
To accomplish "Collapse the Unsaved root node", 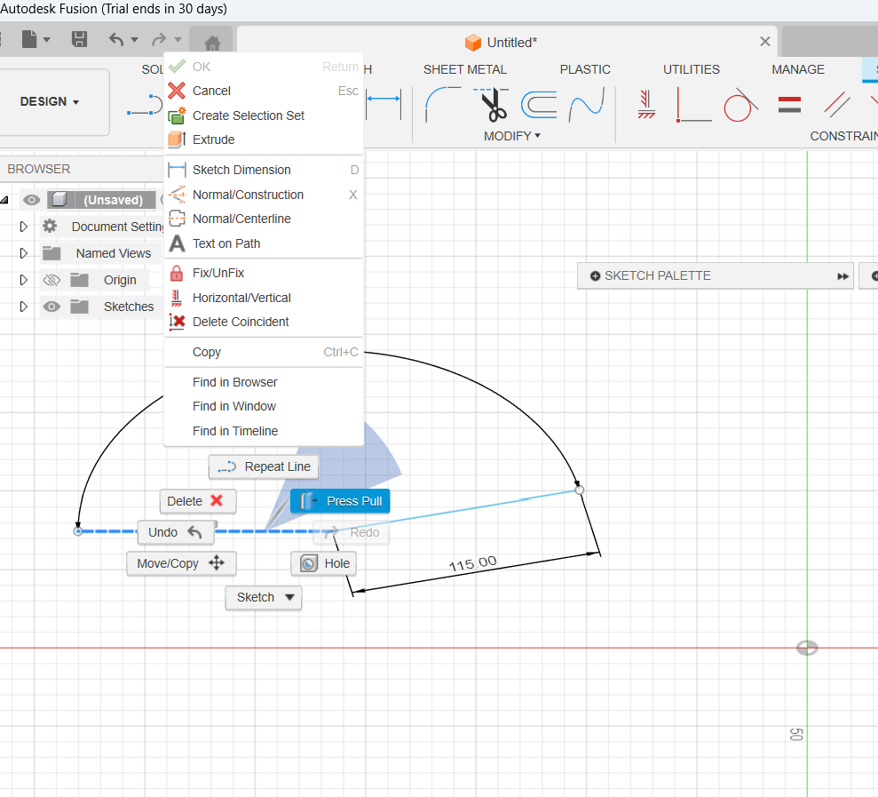I will point(4,200).
